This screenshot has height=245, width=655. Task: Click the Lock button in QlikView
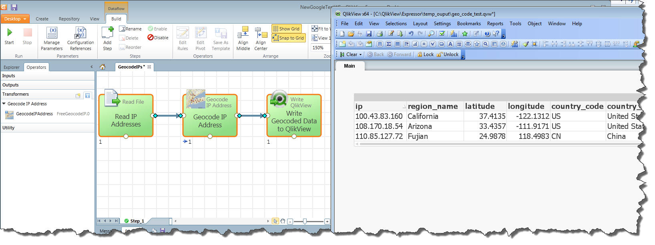[x=425, y=54]
